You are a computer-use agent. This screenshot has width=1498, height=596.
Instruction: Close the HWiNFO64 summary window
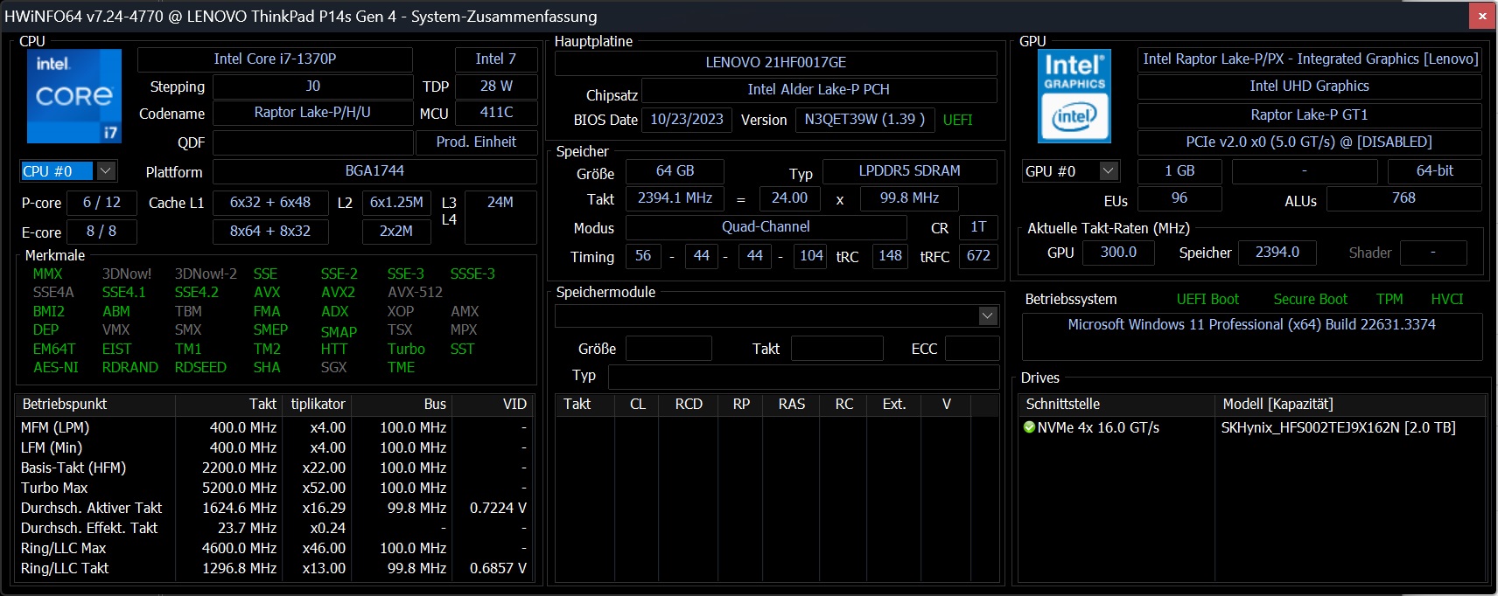point(1482,16)
